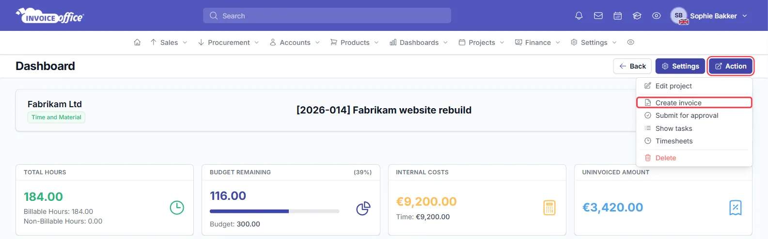This screenshot has width=768, height=239.
Task: Click the Budget Remaining pie chart icon
Action: click(x=363, y=208)
